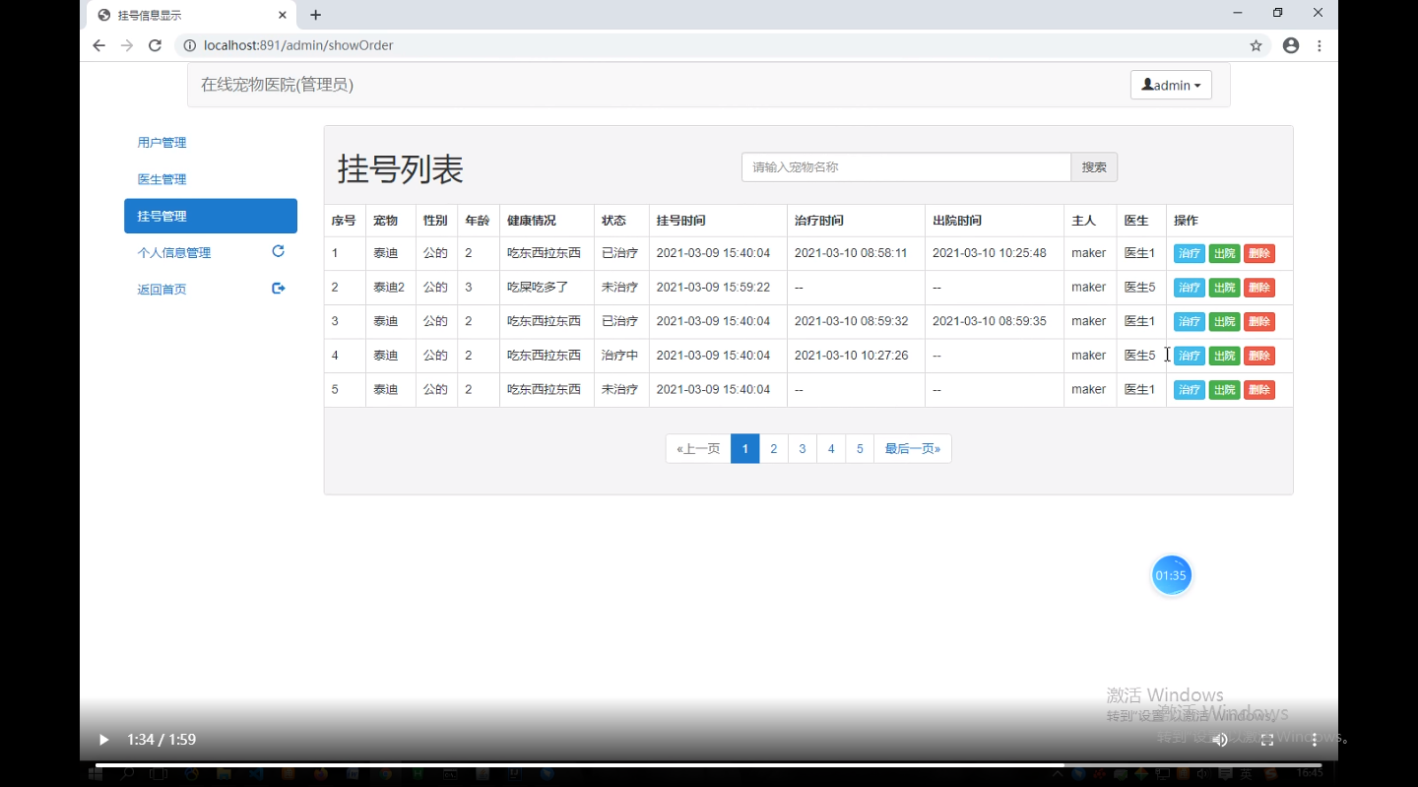
Task: Toggle the video volume speaker icon
Action: click(x=1219, y=740)
